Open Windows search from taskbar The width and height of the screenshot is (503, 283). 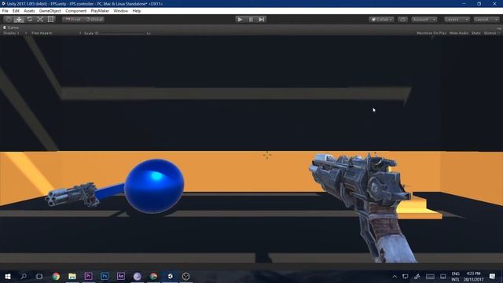24,276
